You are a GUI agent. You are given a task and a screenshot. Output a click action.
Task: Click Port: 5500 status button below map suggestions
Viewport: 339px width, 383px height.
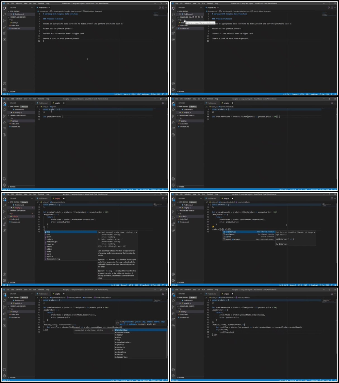(155, 285)
